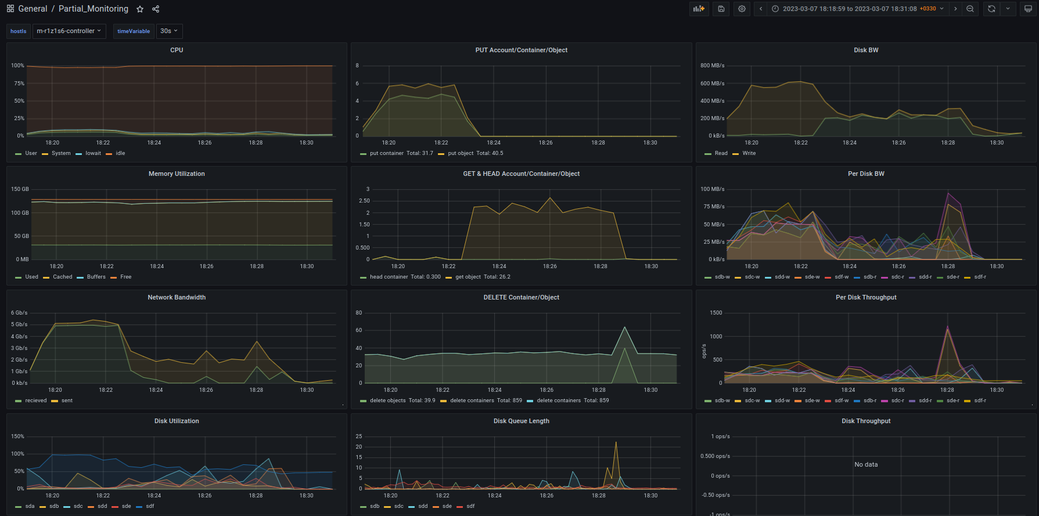The height and width of the screenshot is (516, 1039).
Task: Expand the 30s timeVariable dropdown
Action: tap(169, 31)
